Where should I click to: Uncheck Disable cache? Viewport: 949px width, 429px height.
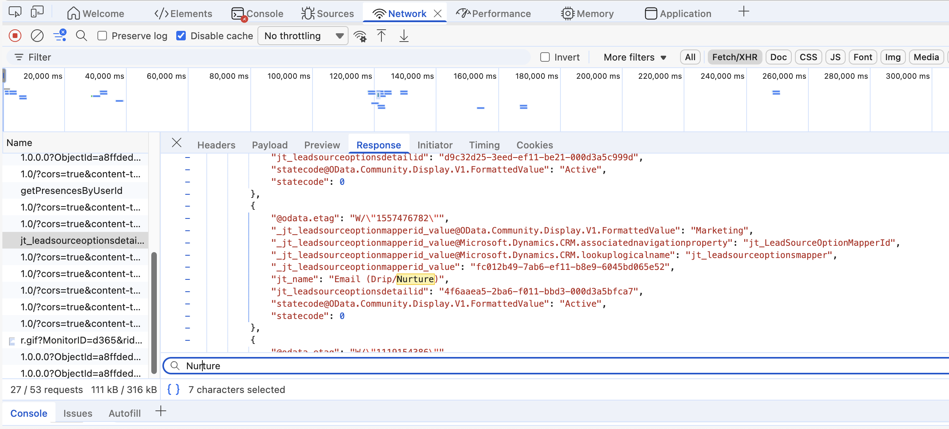181,36
